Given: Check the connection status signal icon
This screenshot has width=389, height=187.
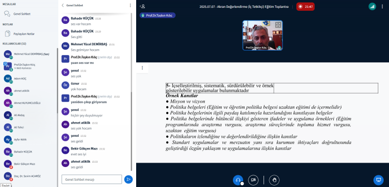Looking at the screenshot, I should pyautogui.click(x=372, y=7).
